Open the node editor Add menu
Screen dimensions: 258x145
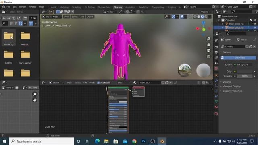coord(85,83)
